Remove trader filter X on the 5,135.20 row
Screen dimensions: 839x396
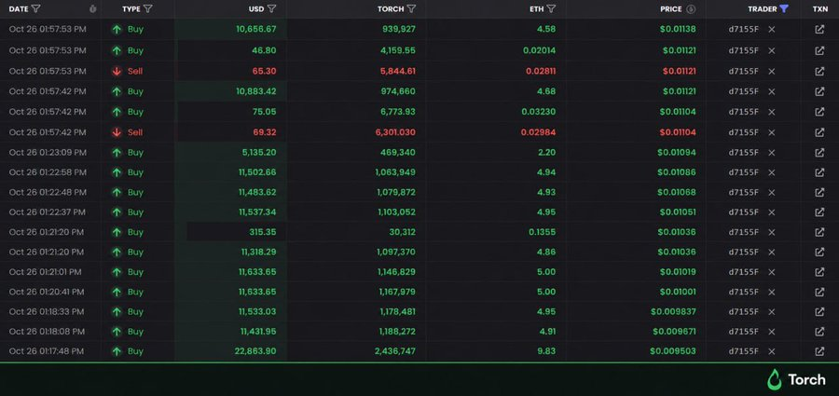pos(772,153)
